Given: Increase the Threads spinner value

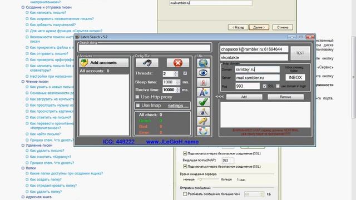Looking at the screenshot, I should tap(176, 72).
